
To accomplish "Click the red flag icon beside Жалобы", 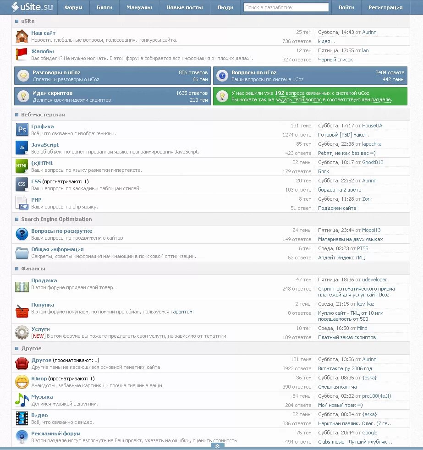I will 21,54.
